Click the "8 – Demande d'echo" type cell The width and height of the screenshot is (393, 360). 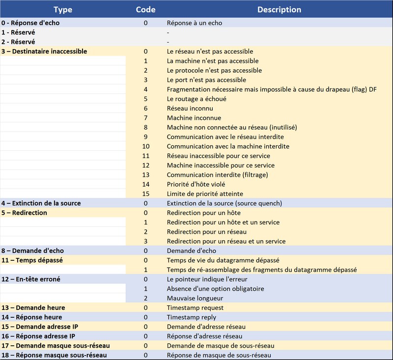click(x=32, y=250)
